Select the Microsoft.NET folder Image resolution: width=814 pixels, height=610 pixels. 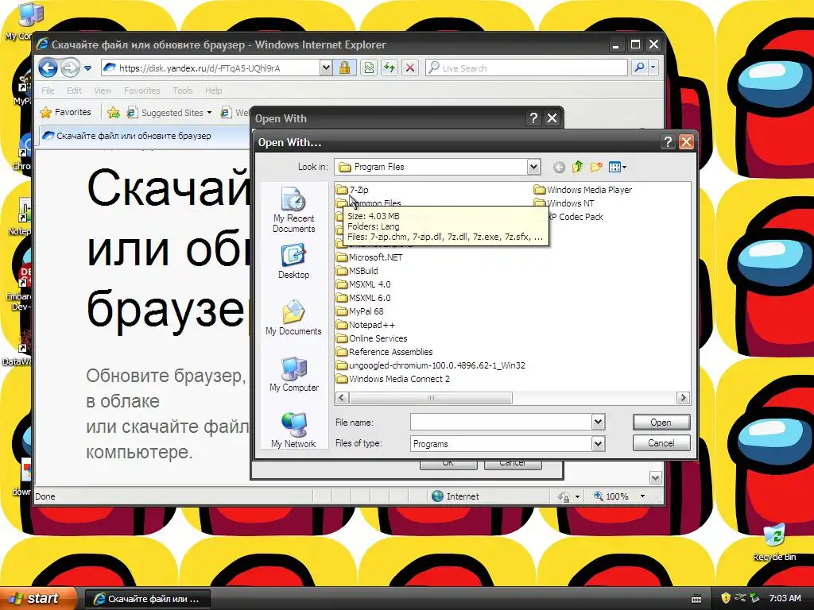tap(369, 257)
